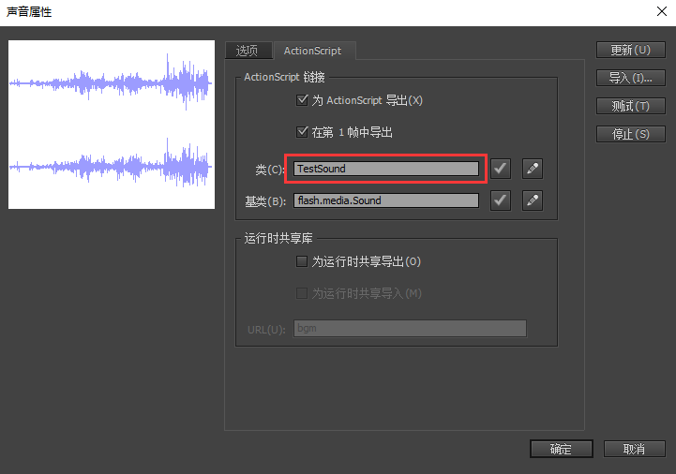Close the 声音属性 dialog window
676x474 pixels.
[x=662, y=11]
